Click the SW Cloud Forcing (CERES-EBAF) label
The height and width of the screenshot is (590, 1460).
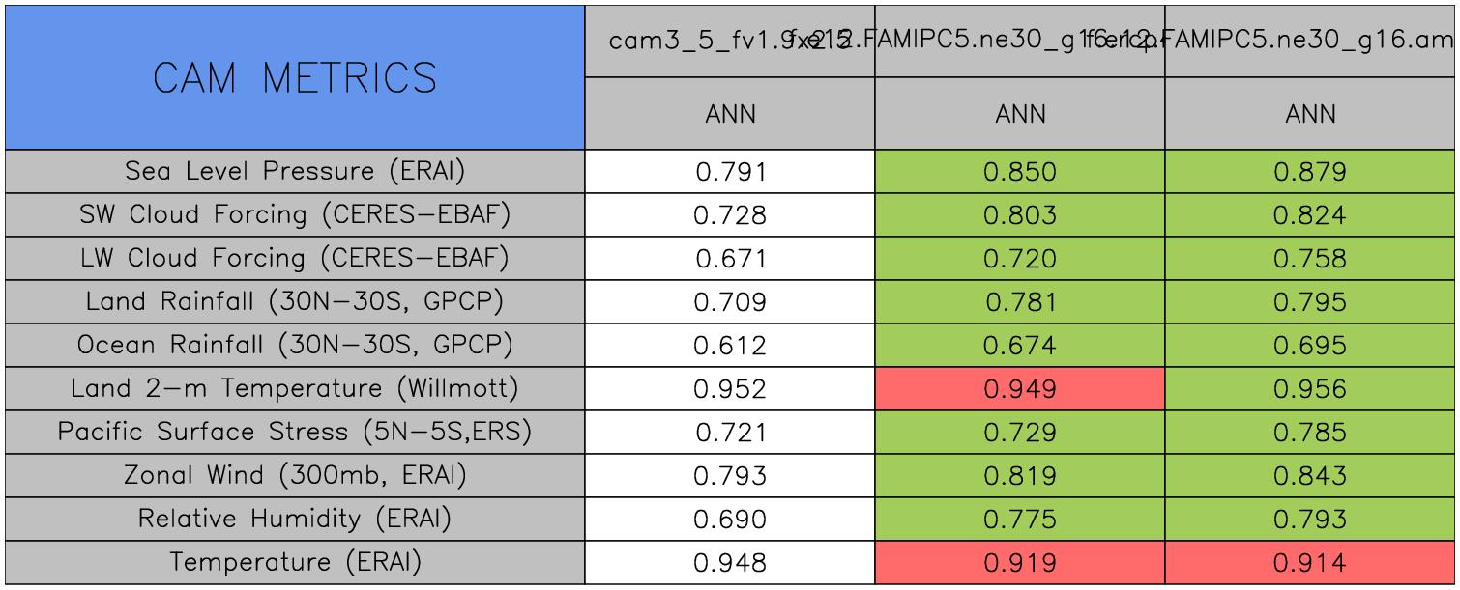pyautogui.click(x=295, y=215)
